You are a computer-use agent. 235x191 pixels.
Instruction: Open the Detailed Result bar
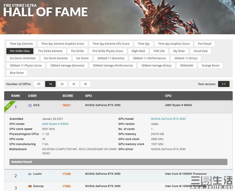pos(118,162)
